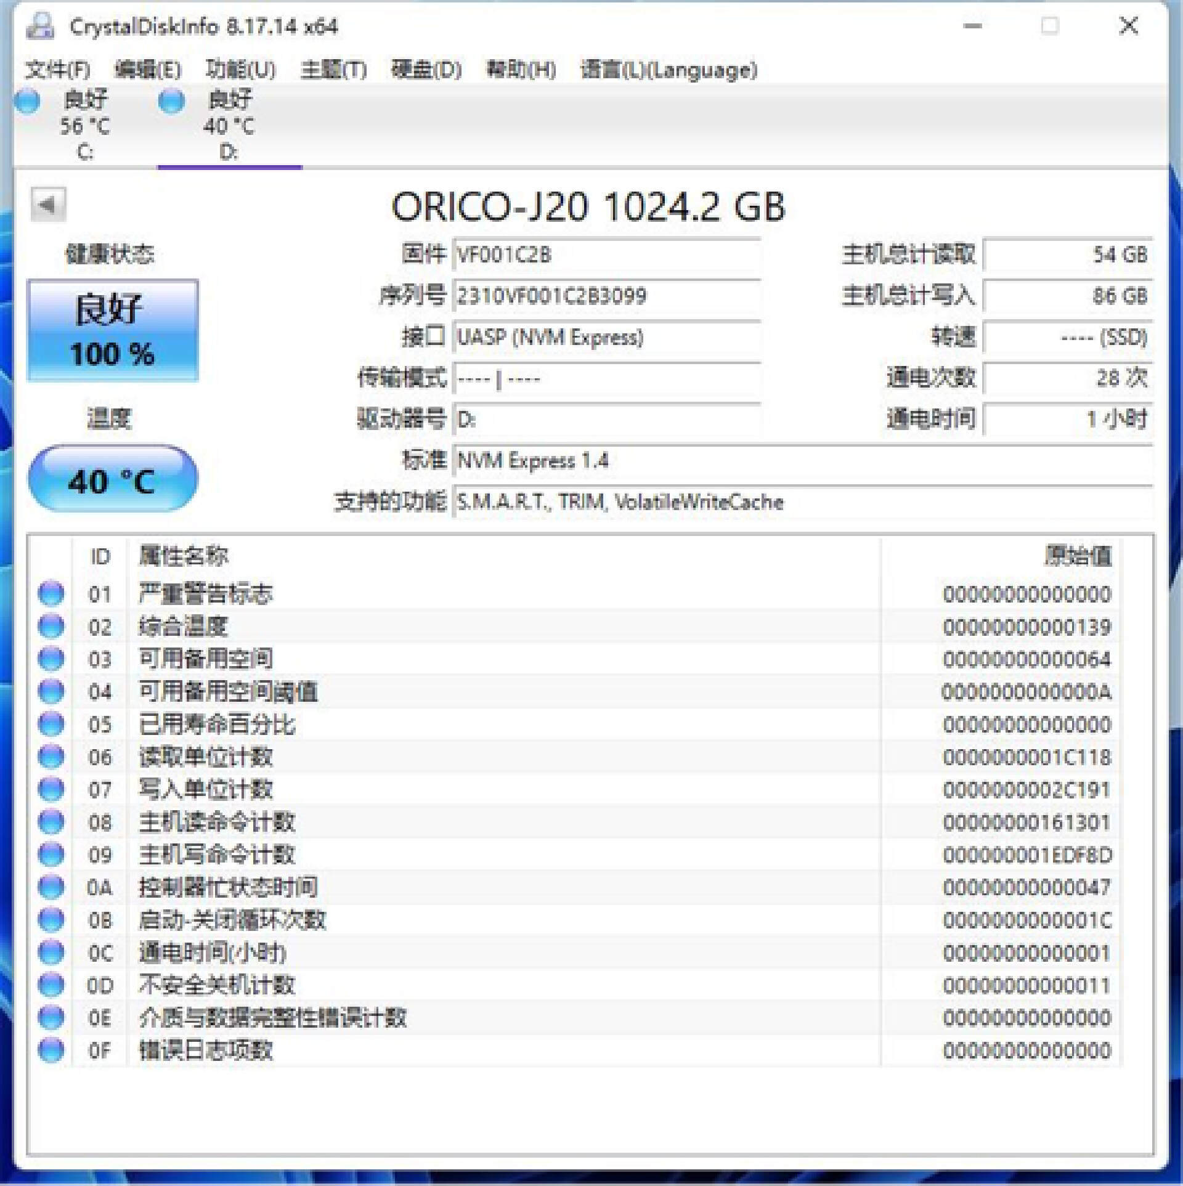Click raw value 000000001C118
The height and width of the screenshot is (1186, 1183).
pos(1027,757)
